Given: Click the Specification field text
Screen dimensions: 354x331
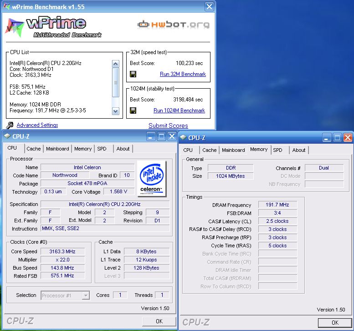Looking at the screenshot, I should [105, 204].
